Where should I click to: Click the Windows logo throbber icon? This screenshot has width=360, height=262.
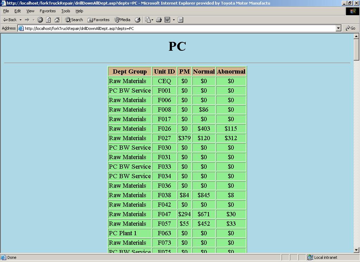click(352, 11)
